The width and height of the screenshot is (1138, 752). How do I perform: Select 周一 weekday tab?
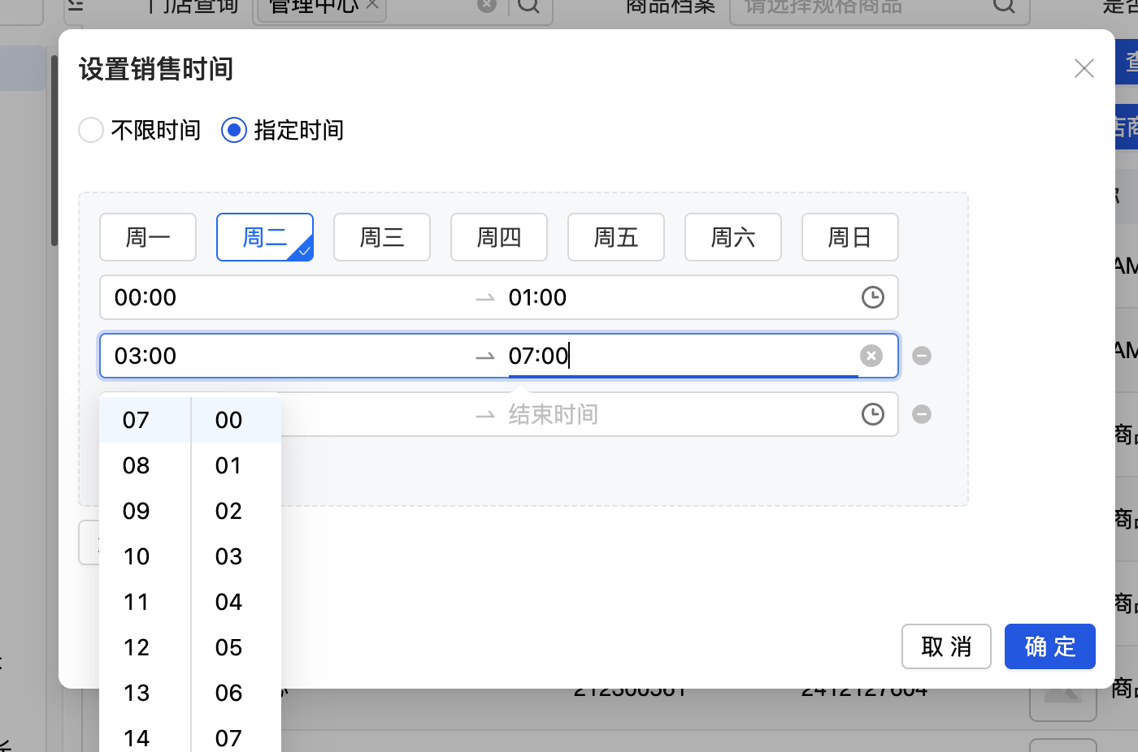coord(147,237)
